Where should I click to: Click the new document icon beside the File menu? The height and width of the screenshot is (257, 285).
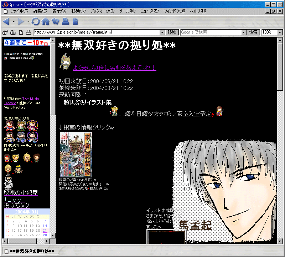click(6, 11)
